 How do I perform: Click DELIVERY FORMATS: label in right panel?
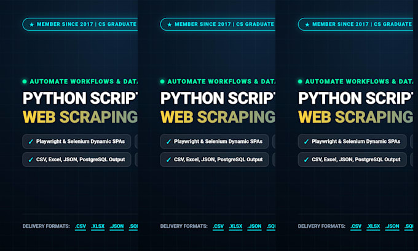[321, 226]
